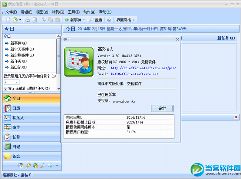This screenshot has width=241, height=179.
Task: Expand the open folder dropdown arrow
Action: tap(20, 20)
